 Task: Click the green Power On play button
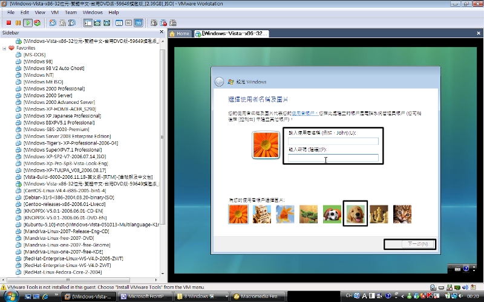coord(28,23)
